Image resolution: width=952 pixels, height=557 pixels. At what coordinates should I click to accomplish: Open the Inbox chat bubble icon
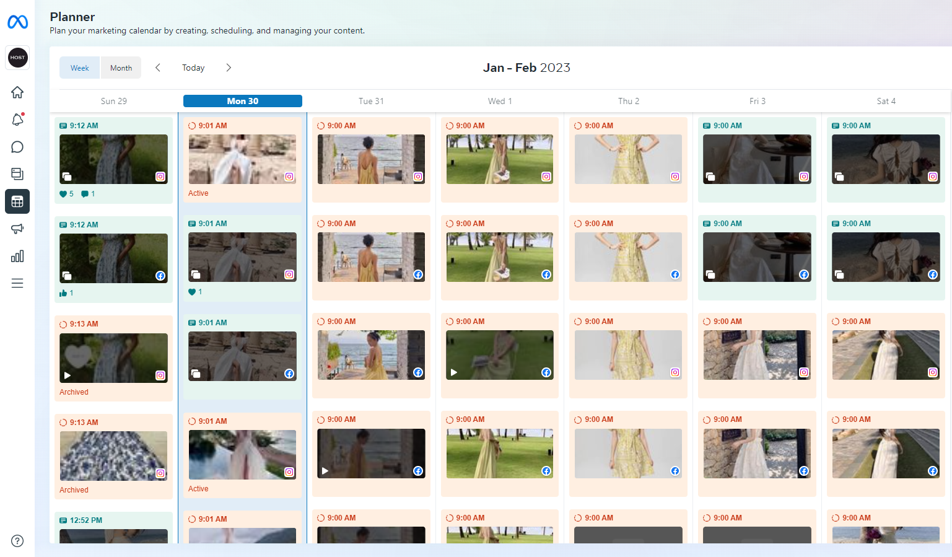click(17, 147)
